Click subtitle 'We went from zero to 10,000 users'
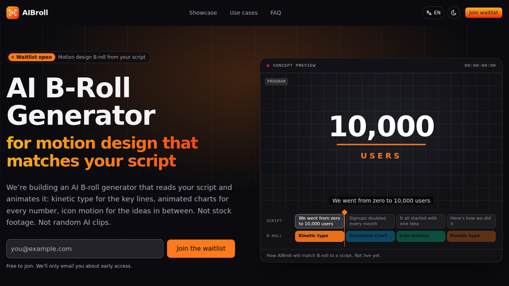 [x=381, y=201]
